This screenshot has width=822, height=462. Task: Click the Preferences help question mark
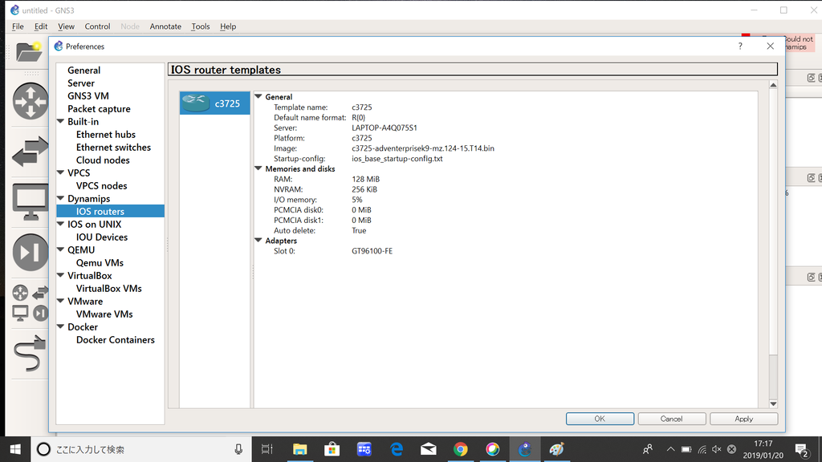point(740,46)
